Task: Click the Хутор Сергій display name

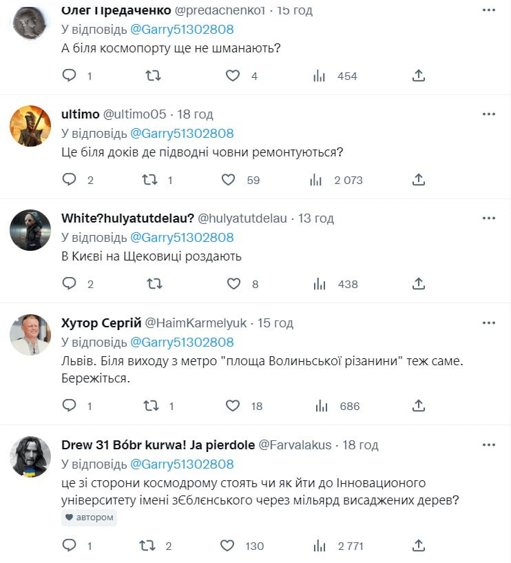Action: [101, 323]
